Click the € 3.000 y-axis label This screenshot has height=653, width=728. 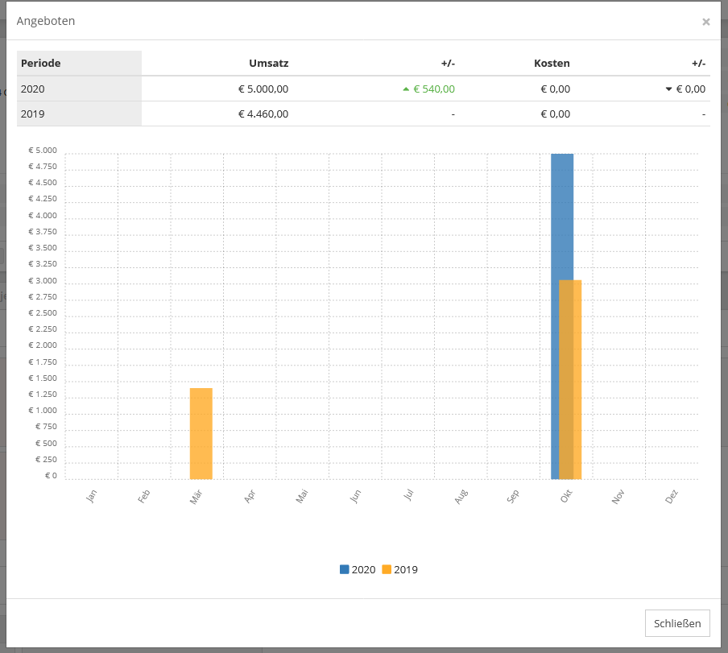click(43, 280)
